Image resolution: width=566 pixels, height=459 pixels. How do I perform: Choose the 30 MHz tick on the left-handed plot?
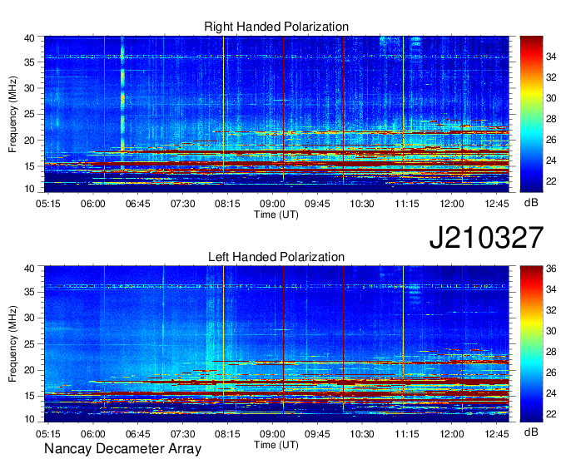[30, 318]
